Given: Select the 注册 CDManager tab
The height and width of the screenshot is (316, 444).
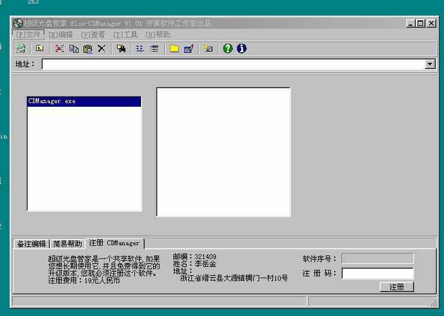Looking at the screenshot, I should [x=115, y=243].
